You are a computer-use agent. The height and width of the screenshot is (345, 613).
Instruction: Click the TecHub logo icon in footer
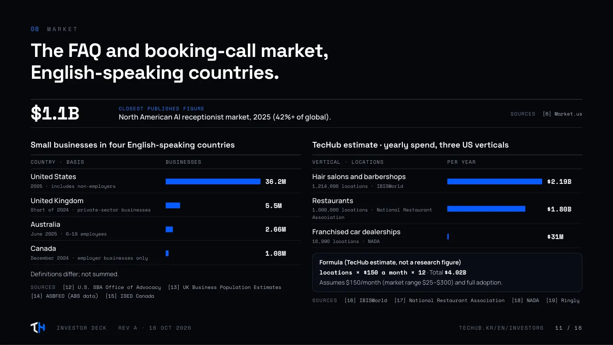(38, 327)
